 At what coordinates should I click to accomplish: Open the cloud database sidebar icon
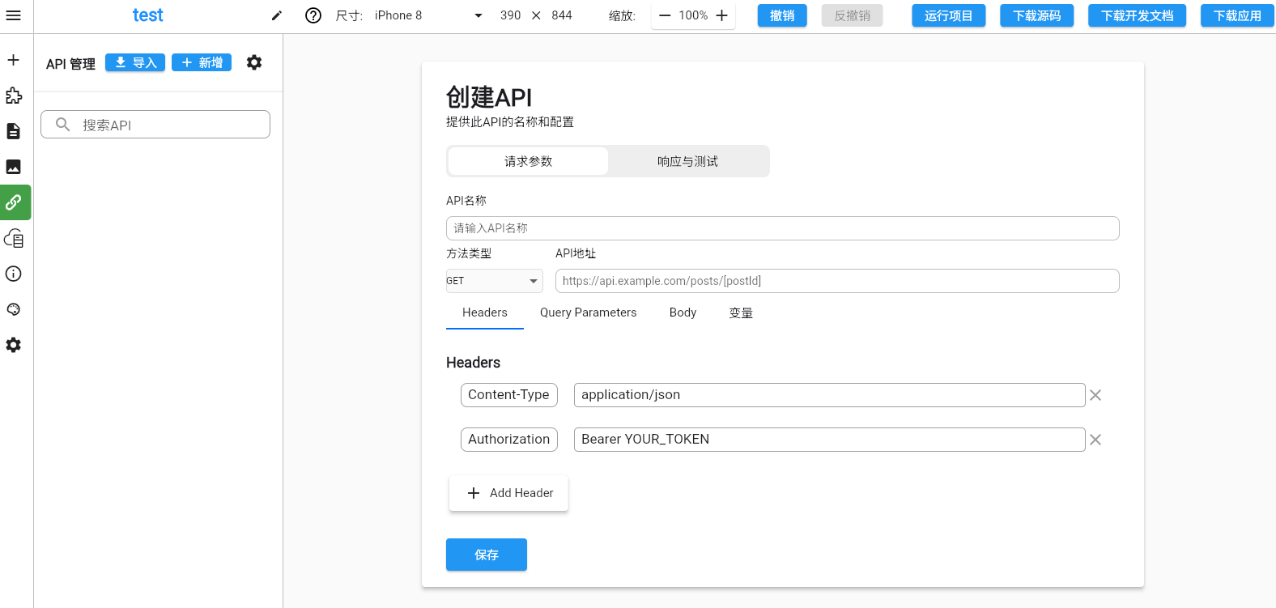14,238
